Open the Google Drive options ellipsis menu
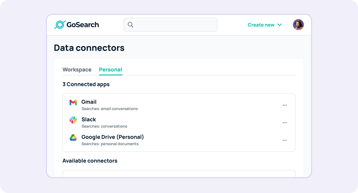Screen dimensions: 358x193 (285, 140)
